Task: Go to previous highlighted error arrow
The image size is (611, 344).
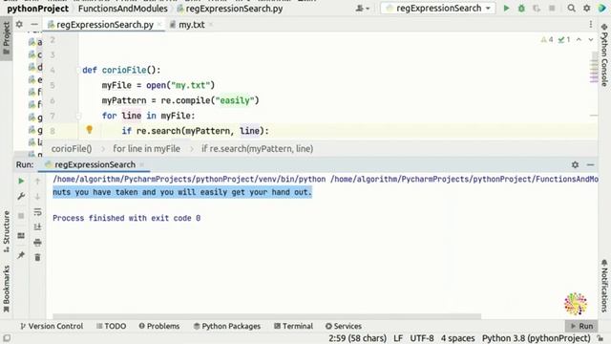Action: tap(579, 39)
